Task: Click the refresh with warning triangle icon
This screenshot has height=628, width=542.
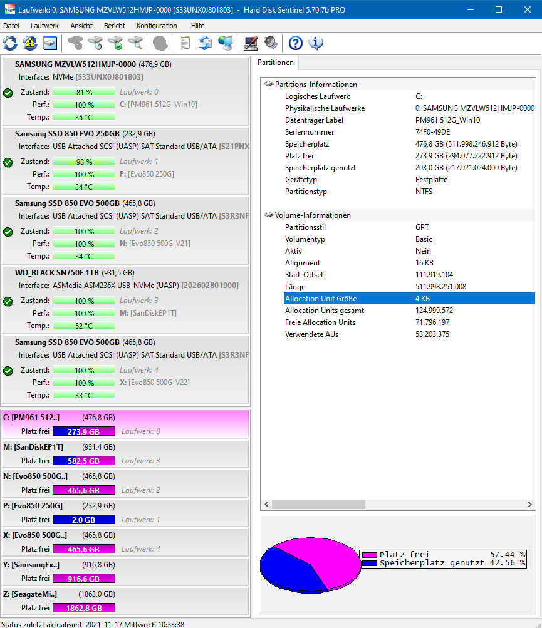Action: pyautogui.click(x=30, y=43)
